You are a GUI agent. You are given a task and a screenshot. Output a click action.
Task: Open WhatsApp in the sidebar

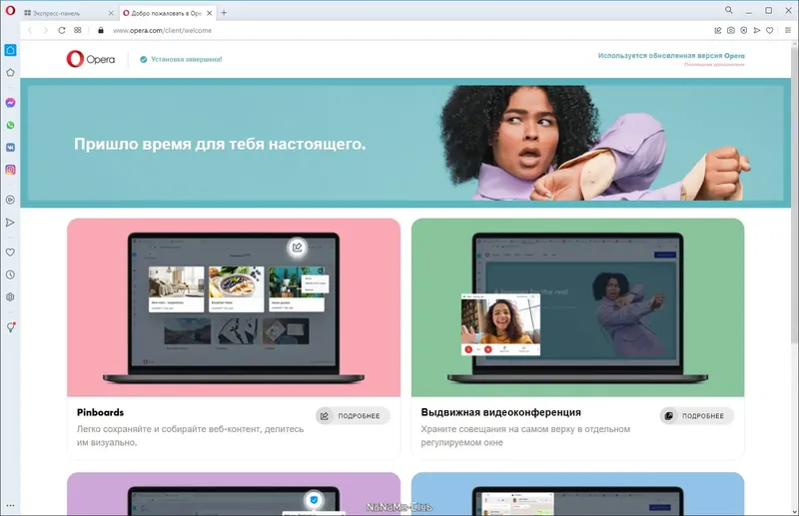(x=10, y=125)
